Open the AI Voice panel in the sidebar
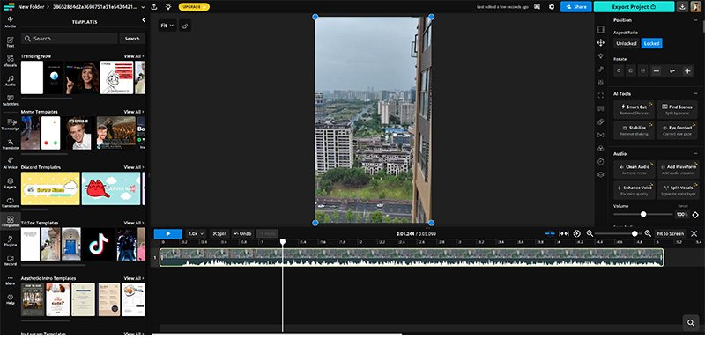This screenshot has height=353, width=705. [10, 164]
